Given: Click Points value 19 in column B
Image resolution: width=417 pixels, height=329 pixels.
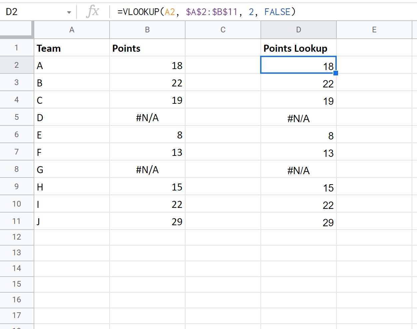Looking at the screenshot, I should [x=147, y=100].
